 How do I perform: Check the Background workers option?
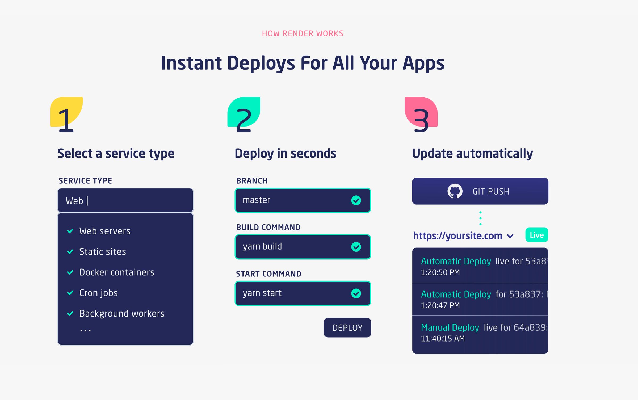tap(70, 314)
